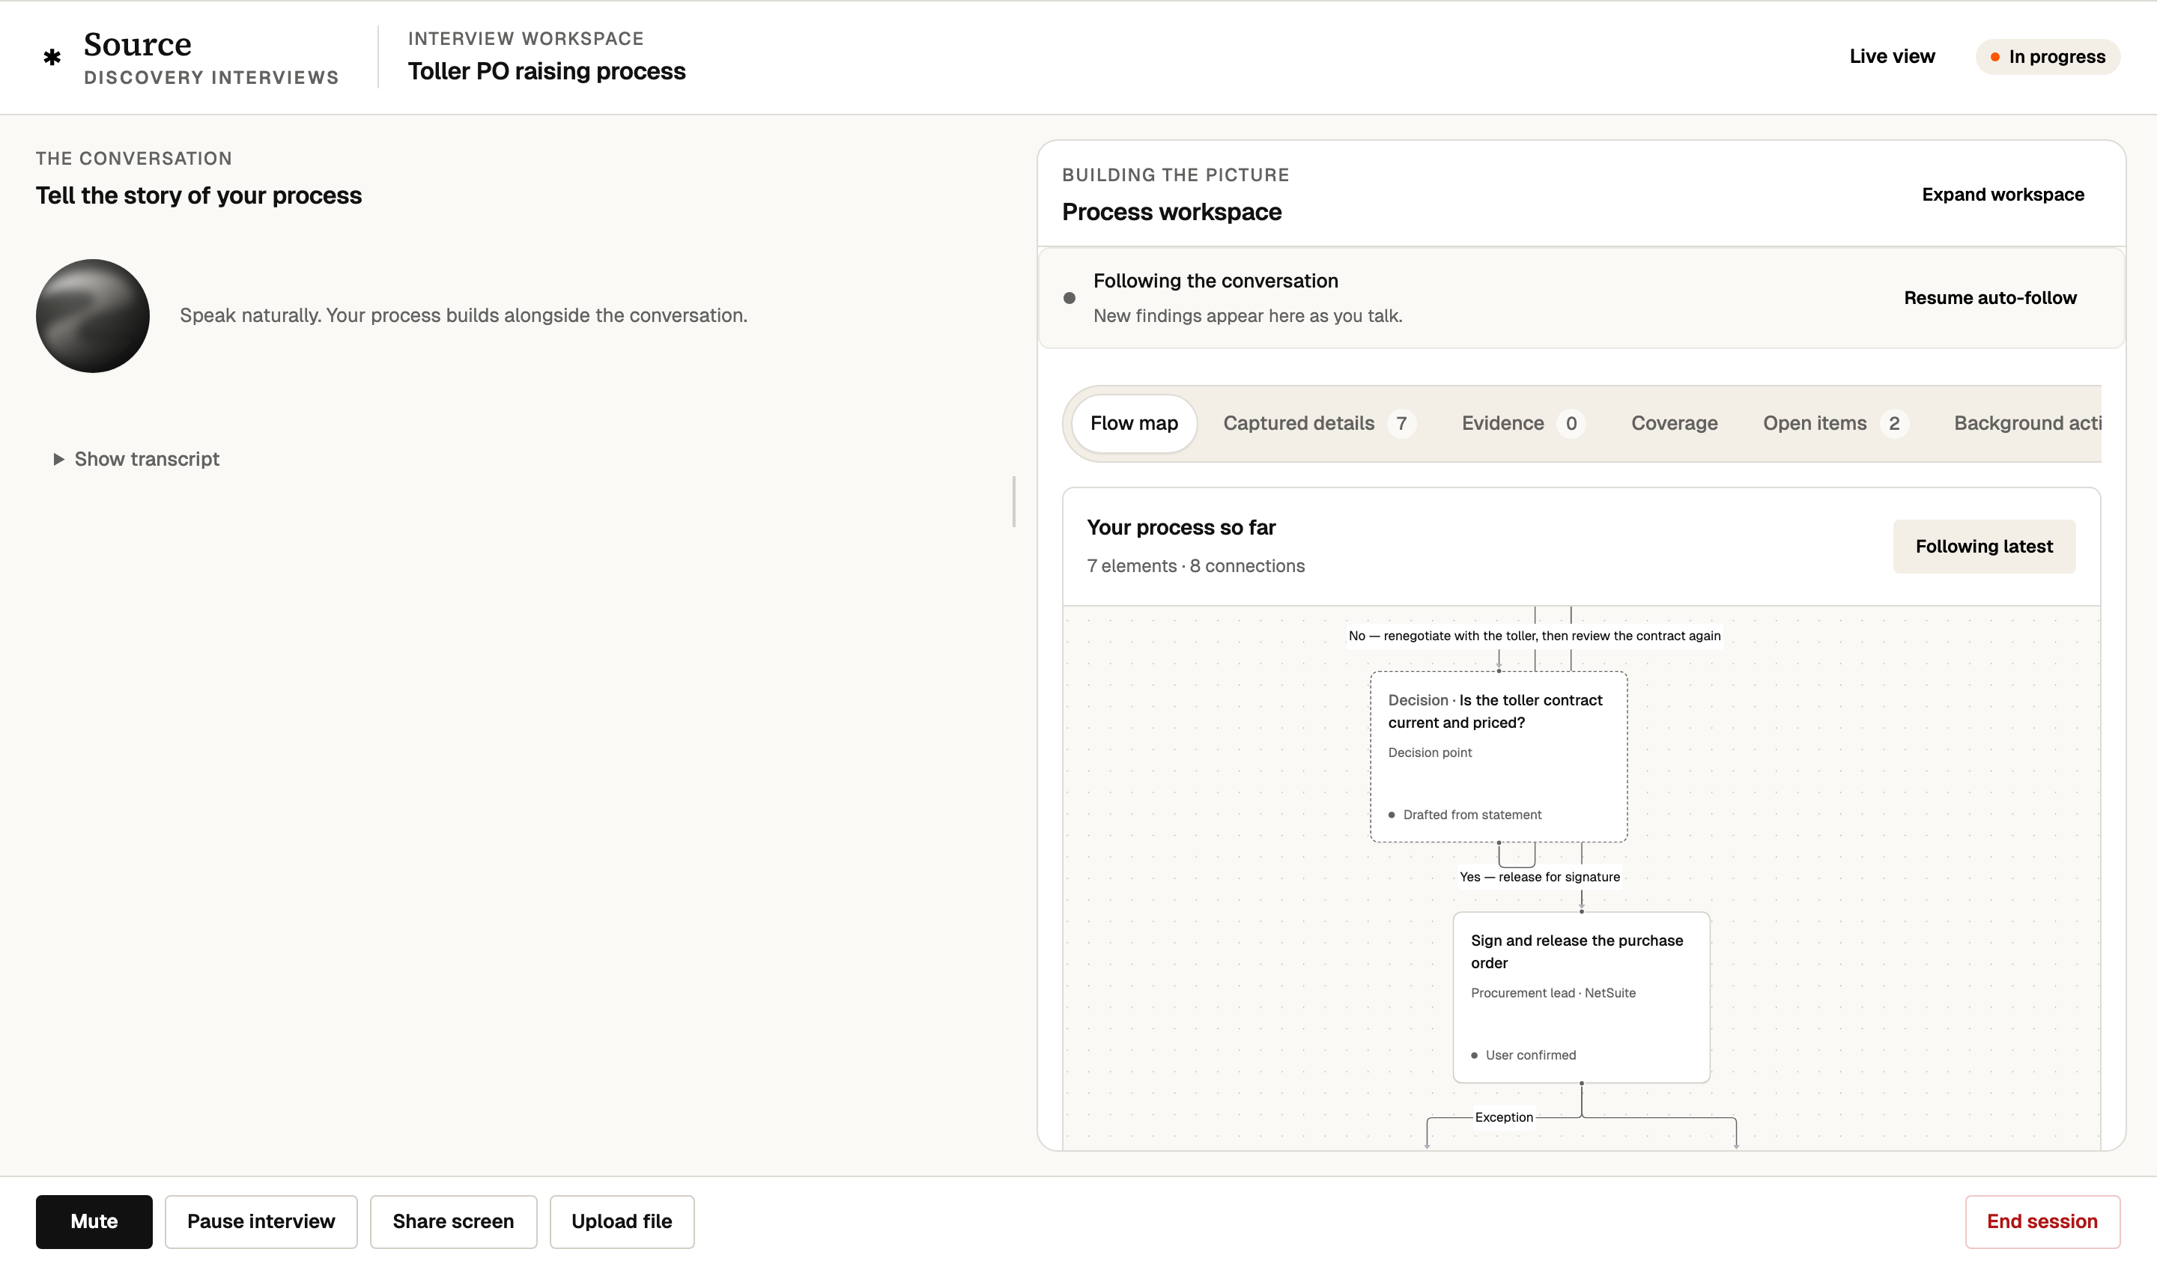
Task: Click the 'User confirmed' status text
Action: click(1530, 1056)
